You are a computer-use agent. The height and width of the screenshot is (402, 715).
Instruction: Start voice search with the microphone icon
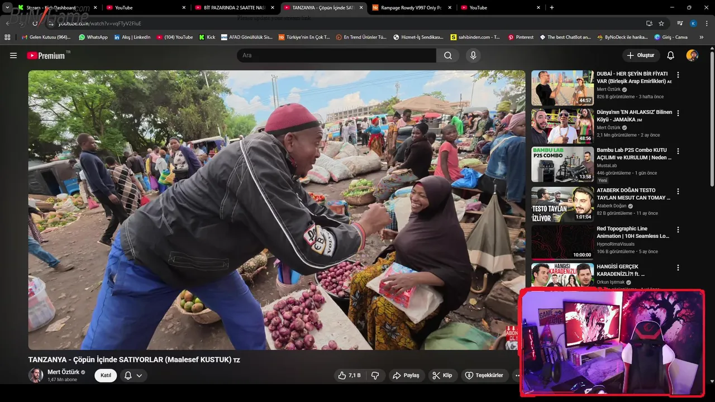pyautogui.click(x=473, y=55)
